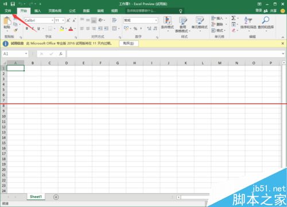
Task: Click the Merge and Center icon
Action: coord(114,29)
